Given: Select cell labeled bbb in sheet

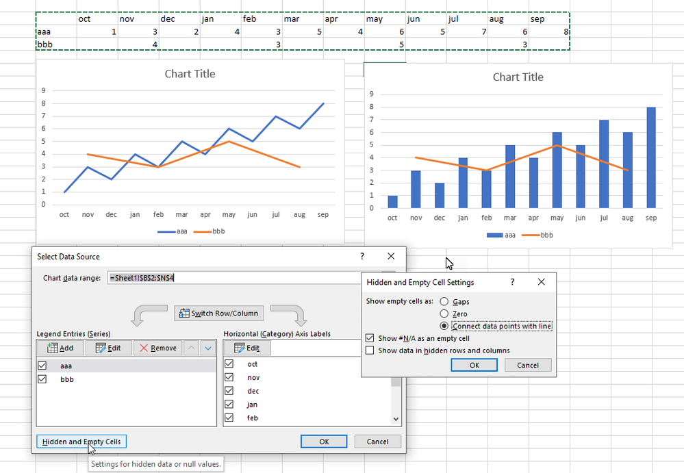Looking at the screenshot, I should (56, 44).
